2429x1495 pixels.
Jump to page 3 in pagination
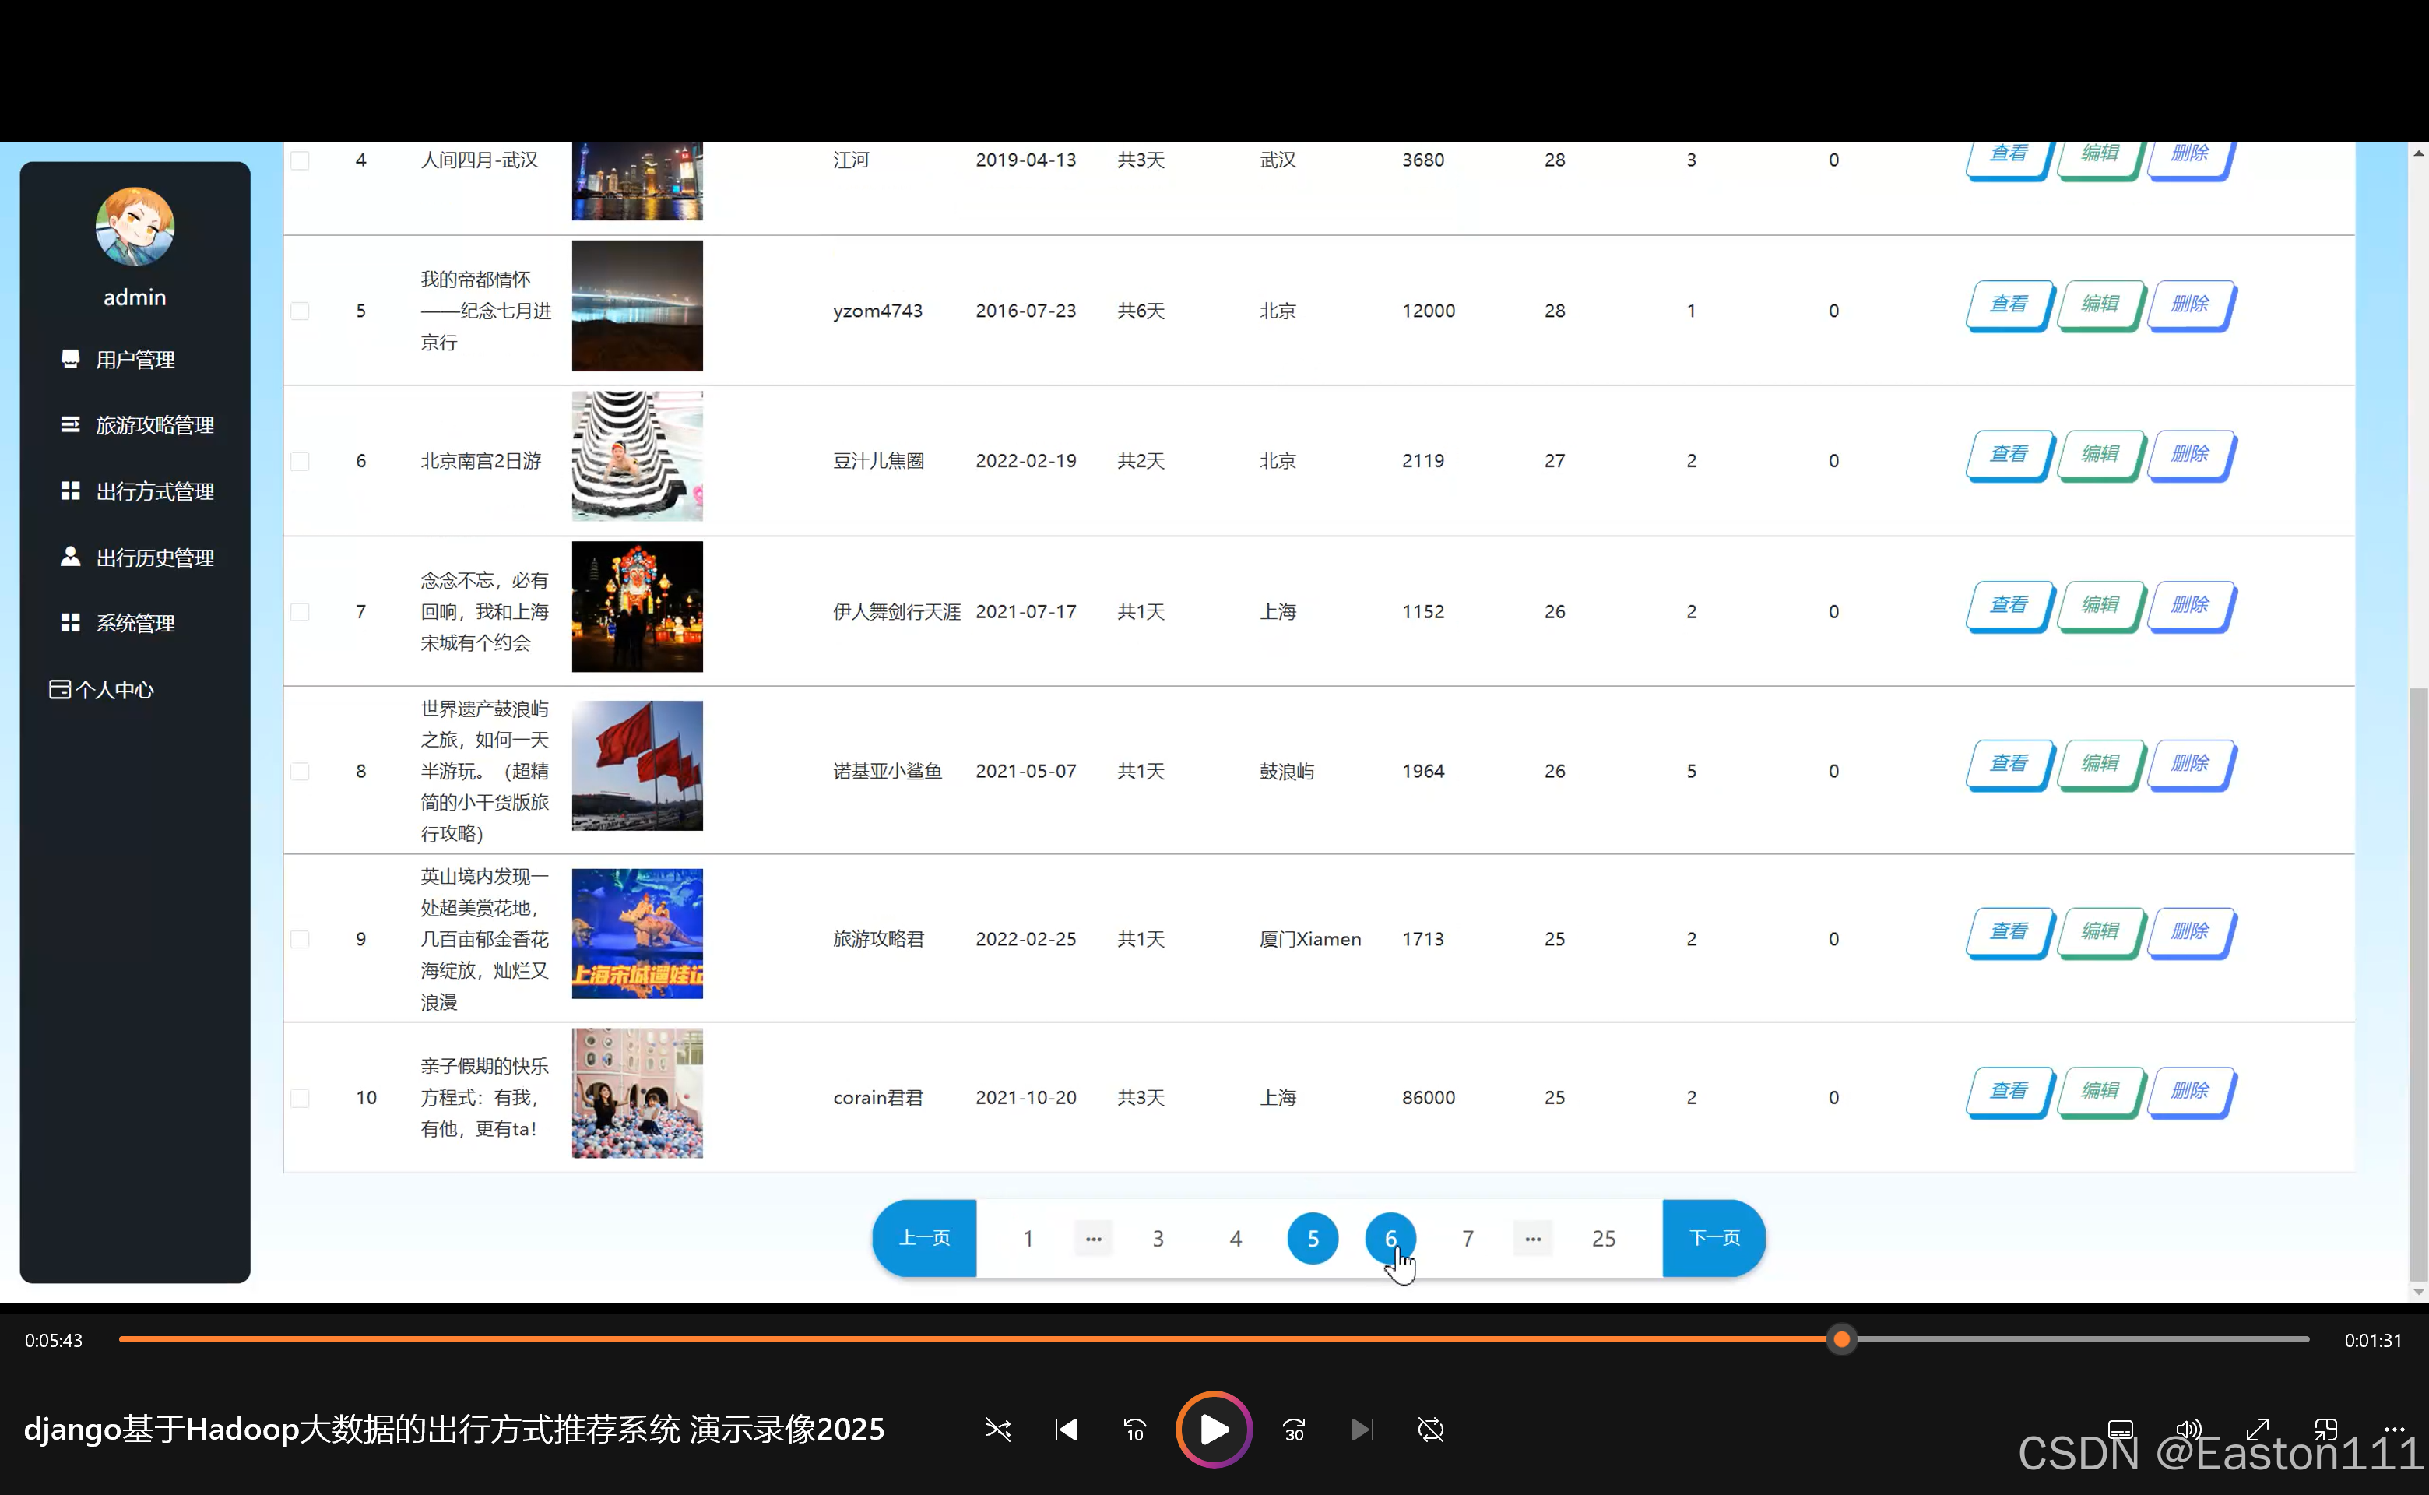coord(1158,1239)
